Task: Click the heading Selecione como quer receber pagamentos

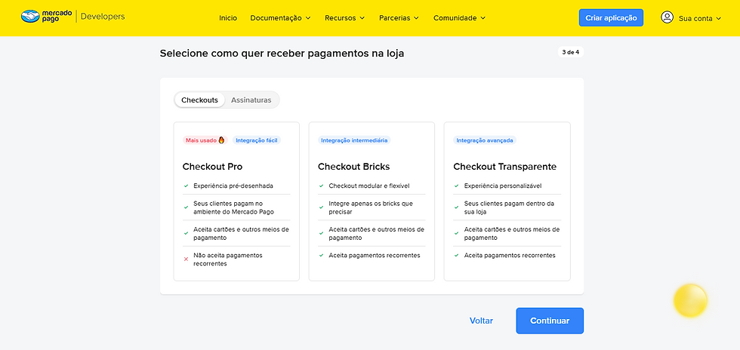Action: pyautogui.click(x=282, y=54)
